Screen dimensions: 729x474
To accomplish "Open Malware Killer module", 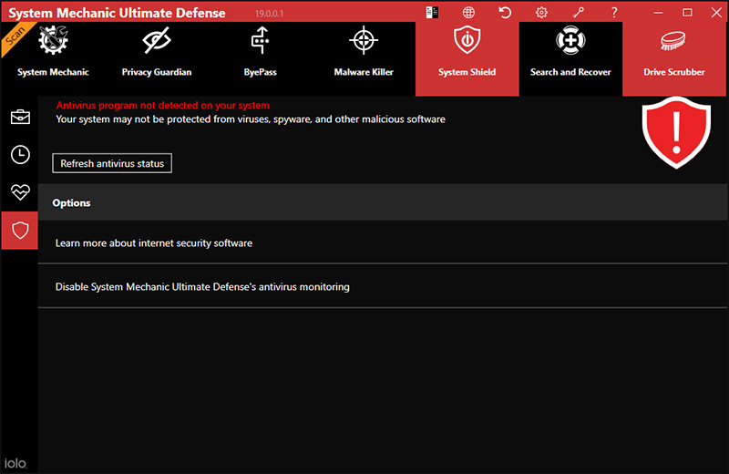I will pyautogui.click(x=364, y=58).
